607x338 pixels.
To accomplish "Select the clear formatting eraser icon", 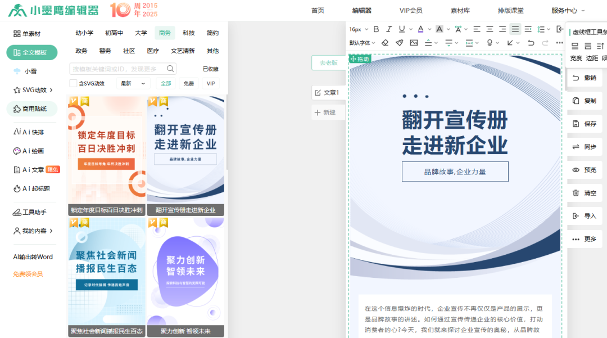I will [385, 42].
